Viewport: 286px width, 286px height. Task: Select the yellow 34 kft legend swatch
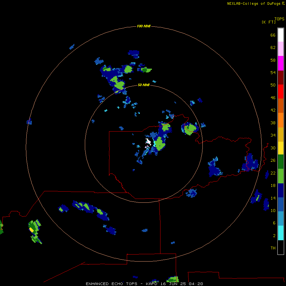click(x=281, y=148)
